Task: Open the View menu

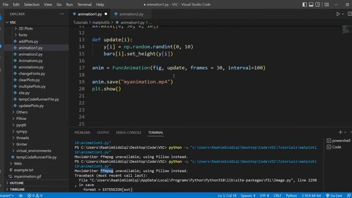Action: pos(48,4)
